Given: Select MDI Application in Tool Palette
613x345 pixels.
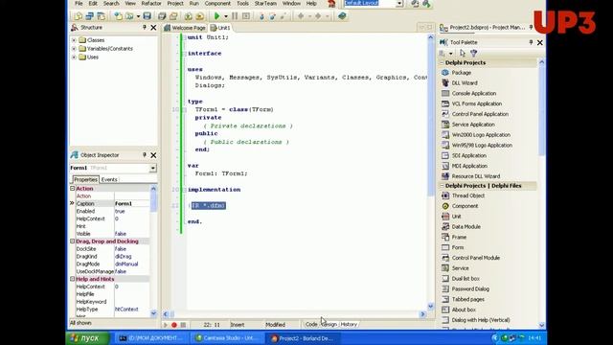Looking at the screenshot, I should 469,166.
